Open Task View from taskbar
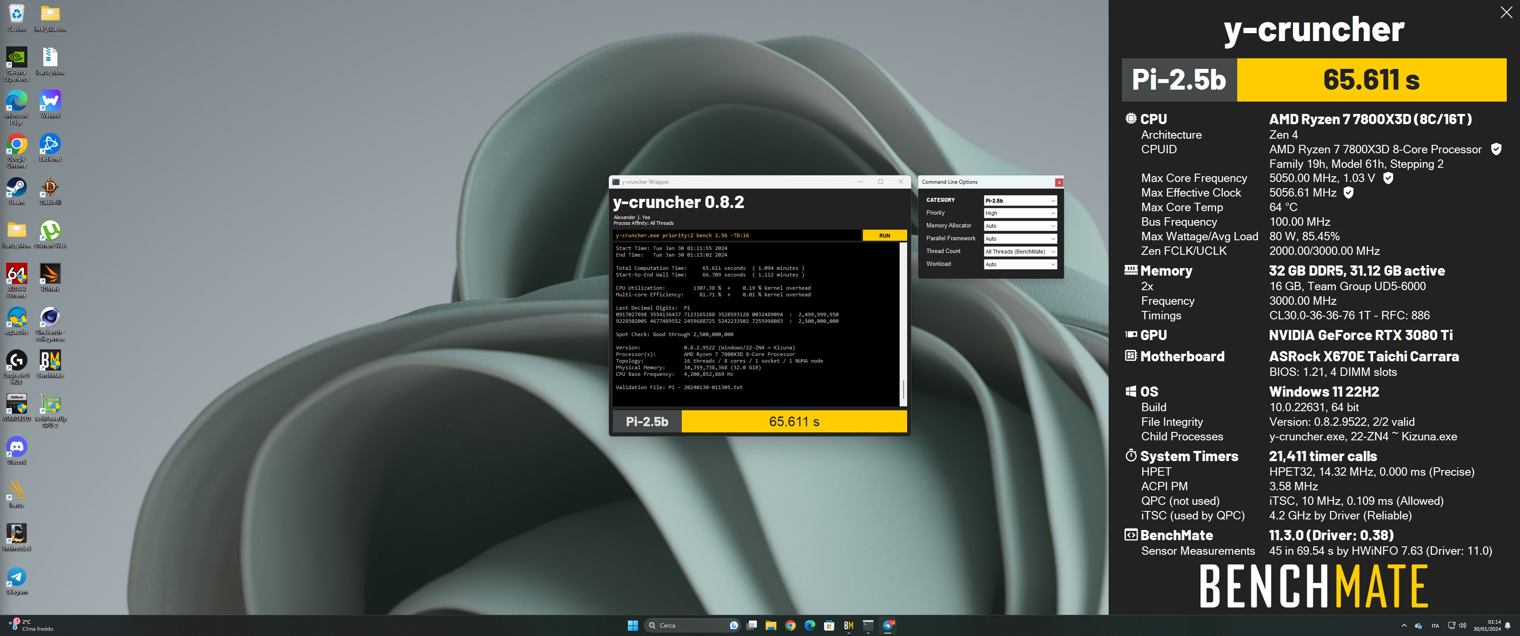 coord(752,625)
